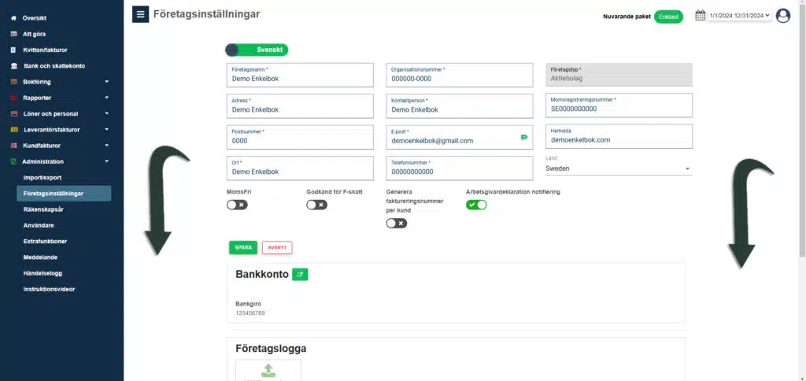Open Räkenskapsår in the Administration menu
This screenshot has width=806, height=381.
[x=44, y=209]
